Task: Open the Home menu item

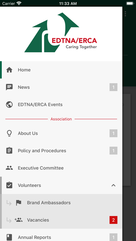Action: point(61,70)
